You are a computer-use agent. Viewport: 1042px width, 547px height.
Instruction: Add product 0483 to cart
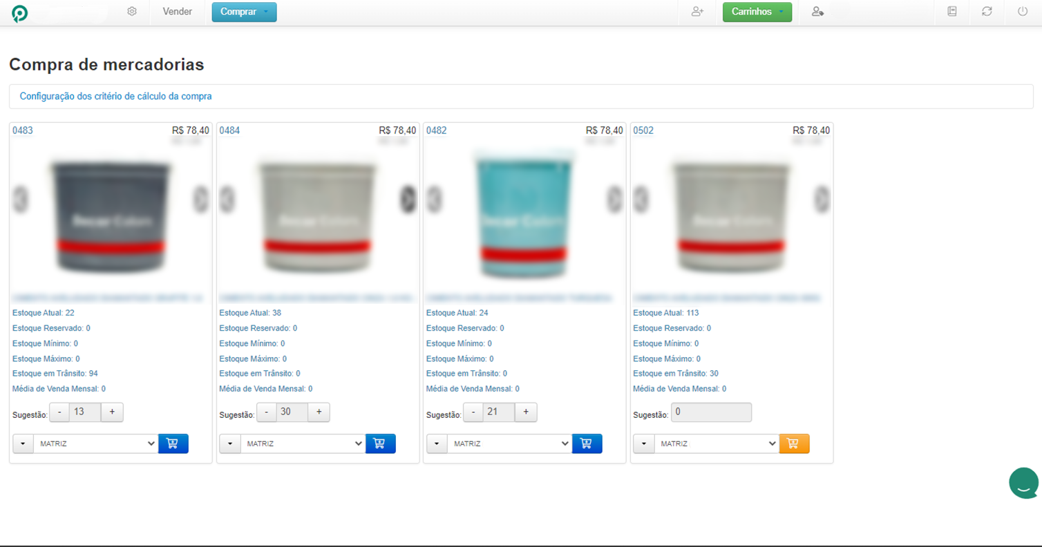pos(173,443)
